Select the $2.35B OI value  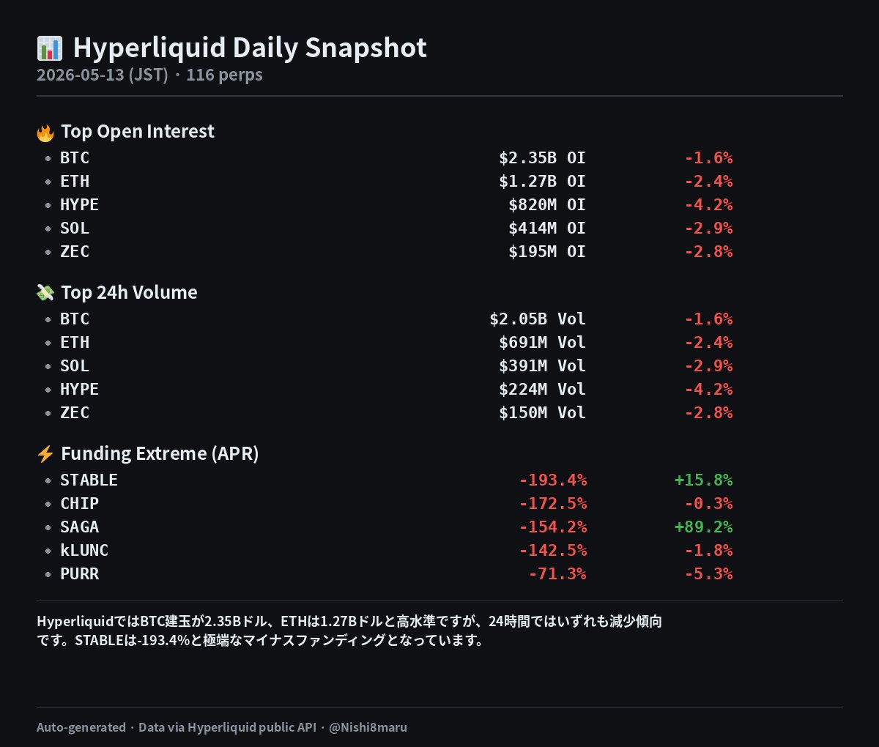[542, 157]
